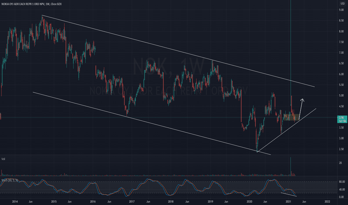348x205 pixels.
Task: Click the 40.00 stochastic axis label
Action: [342, 189]
